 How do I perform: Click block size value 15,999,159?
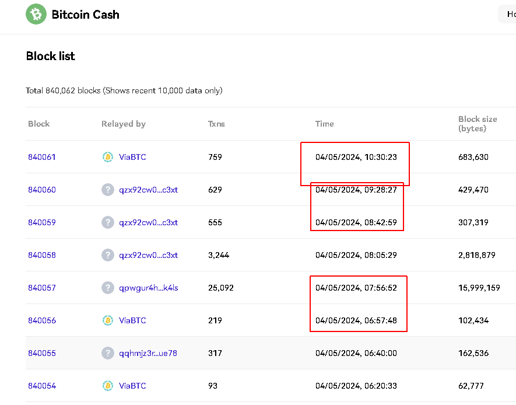(479, 288)
